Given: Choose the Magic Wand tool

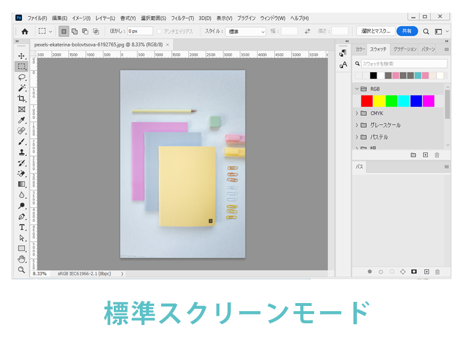Looking at the screenshot, I should (x=22, y=88).
